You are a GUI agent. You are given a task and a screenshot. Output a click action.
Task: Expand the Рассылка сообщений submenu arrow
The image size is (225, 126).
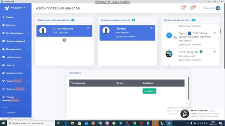tap(28, 41)
